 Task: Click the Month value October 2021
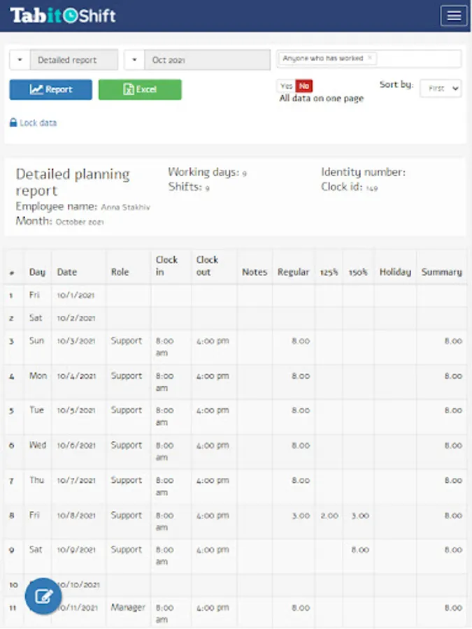80,222
